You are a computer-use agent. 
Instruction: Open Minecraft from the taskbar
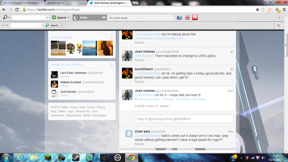tap(48, 157)
